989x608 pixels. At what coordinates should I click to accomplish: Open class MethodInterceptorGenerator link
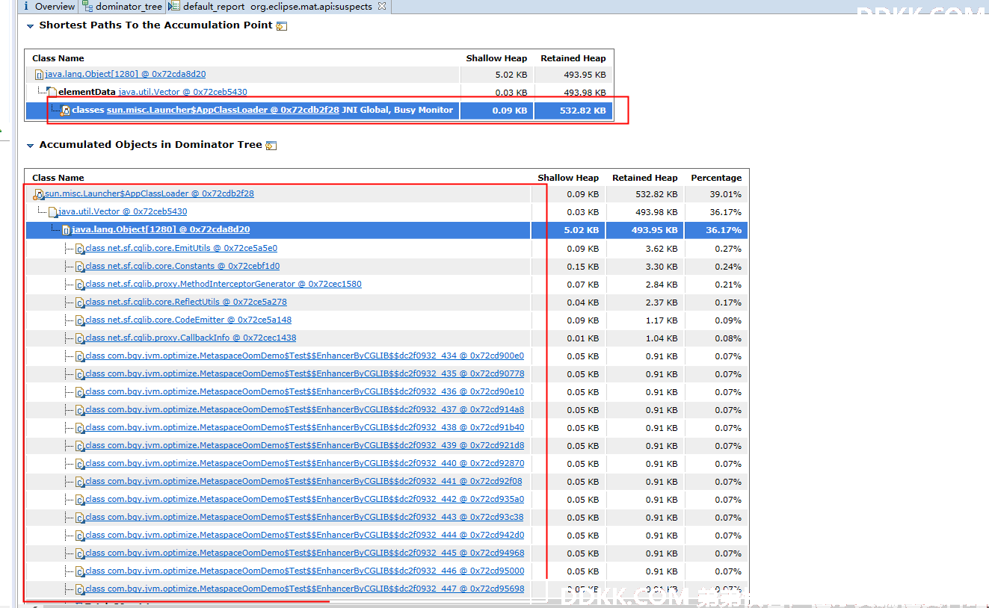point(224,284)
